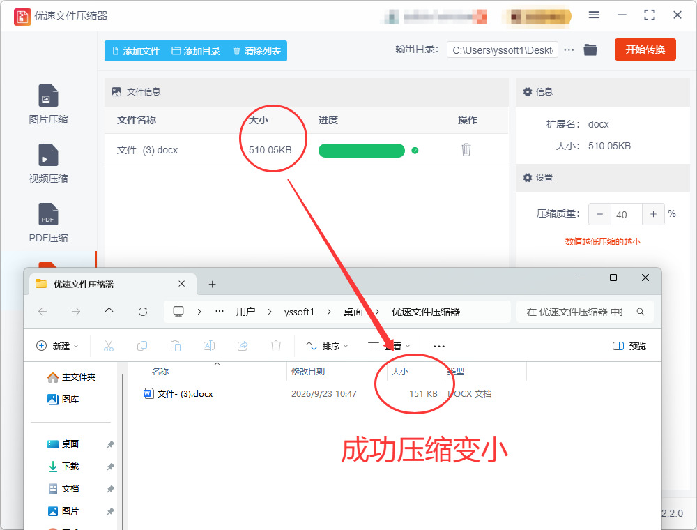Open the PDF压缩 module
The height and width of the screenshot is (530, 697).
pyautogui.click(x=48, y=222)
